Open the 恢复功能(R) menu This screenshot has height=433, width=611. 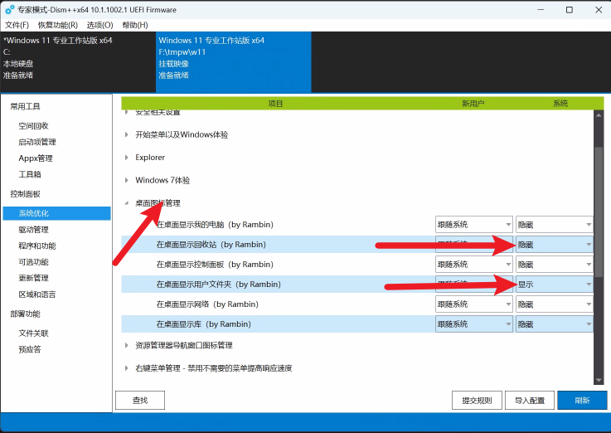click(x=57, y=25)
